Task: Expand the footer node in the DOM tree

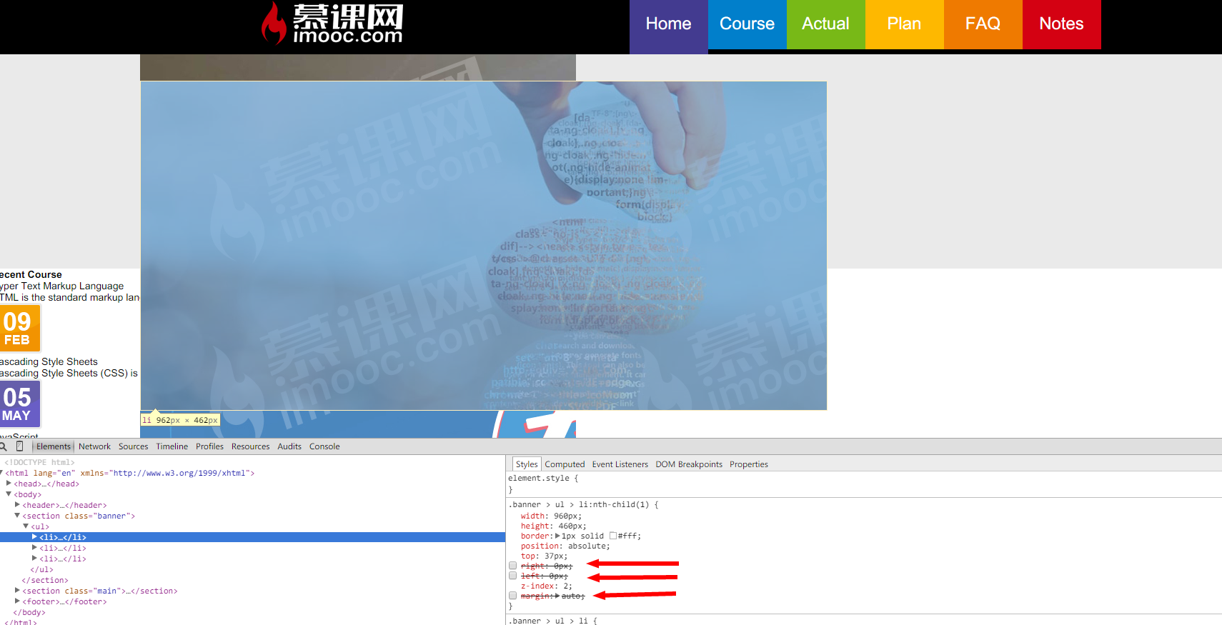Action: [17, 601]
